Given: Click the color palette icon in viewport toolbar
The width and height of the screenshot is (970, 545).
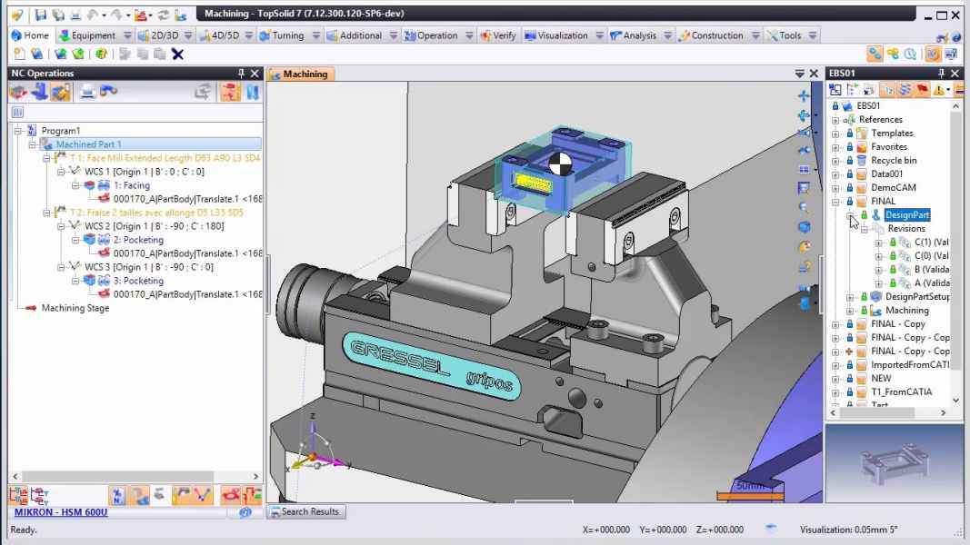Looking at the screenshot, I should (804, 246).
